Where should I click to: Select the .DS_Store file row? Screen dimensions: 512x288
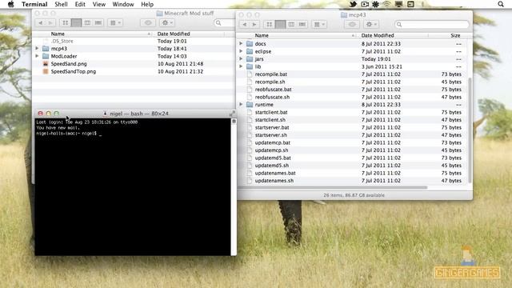pos(134,41)
